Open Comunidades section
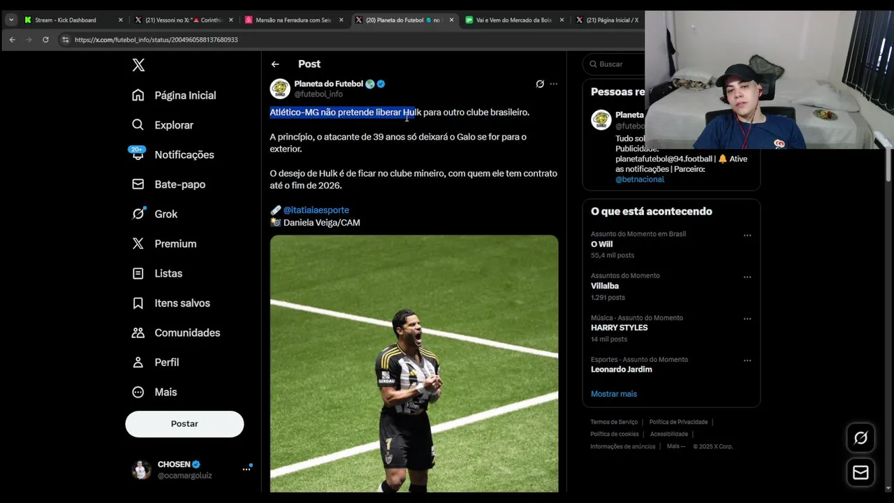Screen dimensions: 894x503 (x=177, y=333)
